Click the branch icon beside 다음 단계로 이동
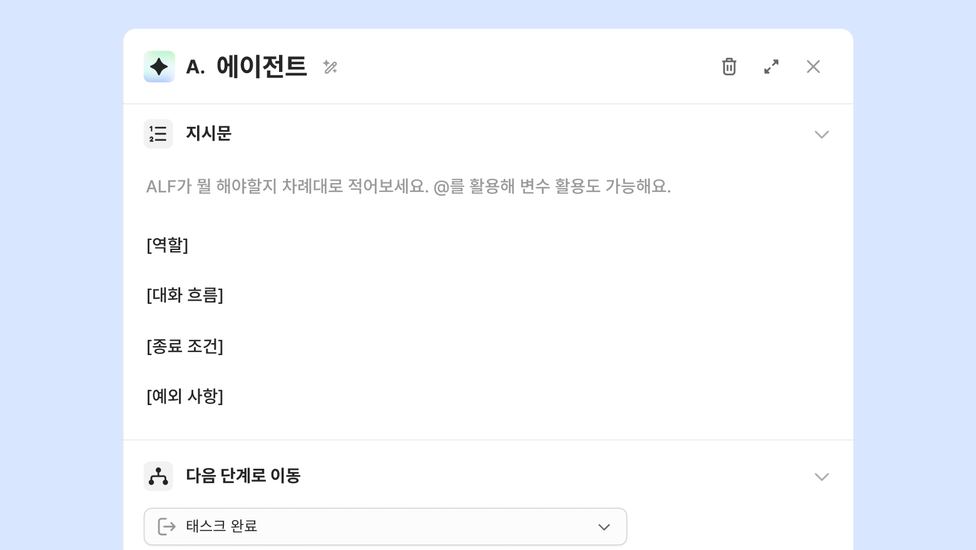 pos(158,476)
